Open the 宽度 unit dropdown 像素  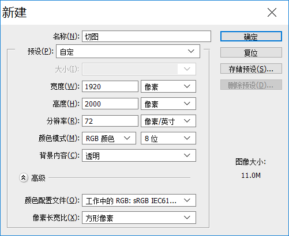point(168,86)
